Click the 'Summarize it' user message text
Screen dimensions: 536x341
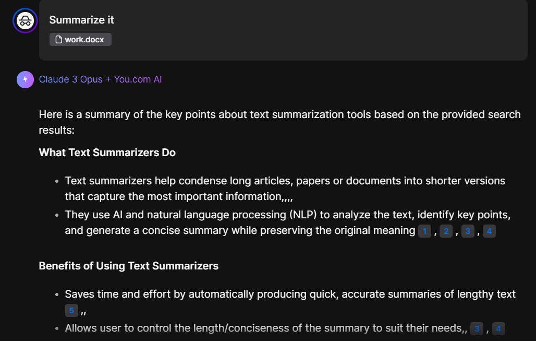point(81,20)
